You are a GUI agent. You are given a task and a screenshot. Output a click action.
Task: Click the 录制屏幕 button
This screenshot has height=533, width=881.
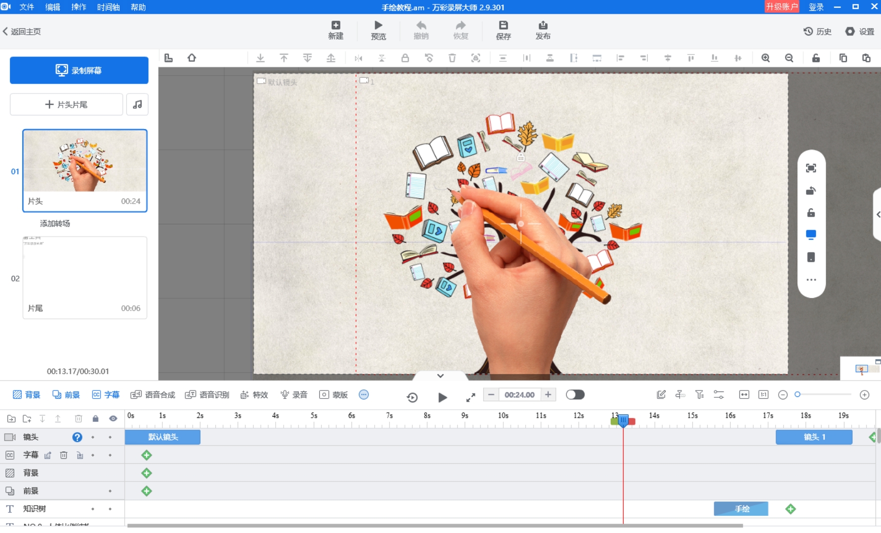click(79, 70)
